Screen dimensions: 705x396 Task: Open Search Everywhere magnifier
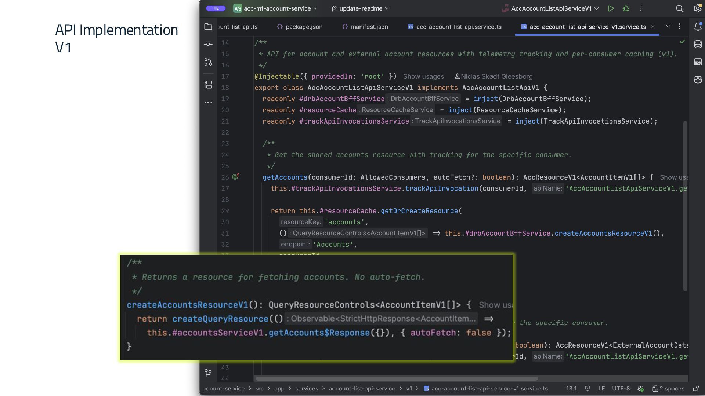click(x=680, y=8)
